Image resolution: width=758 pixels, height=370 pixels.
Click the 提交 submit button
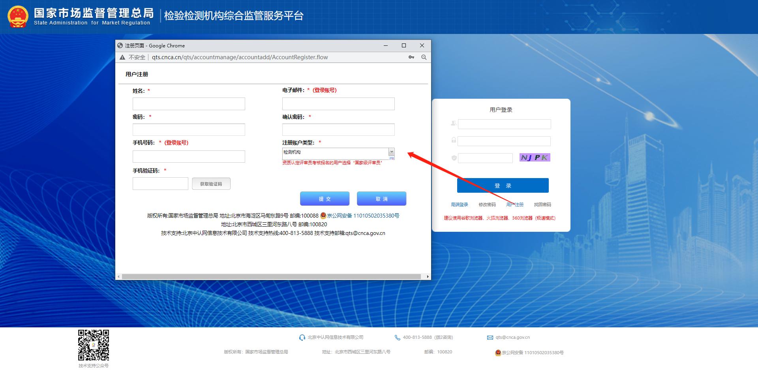point(325,199)
